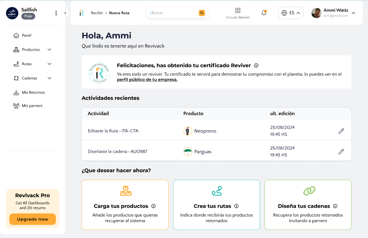This screenshot has width=368, height=238.
Task: Collapse the sidebar with the arrow toggle
Action: coord(65,13)
